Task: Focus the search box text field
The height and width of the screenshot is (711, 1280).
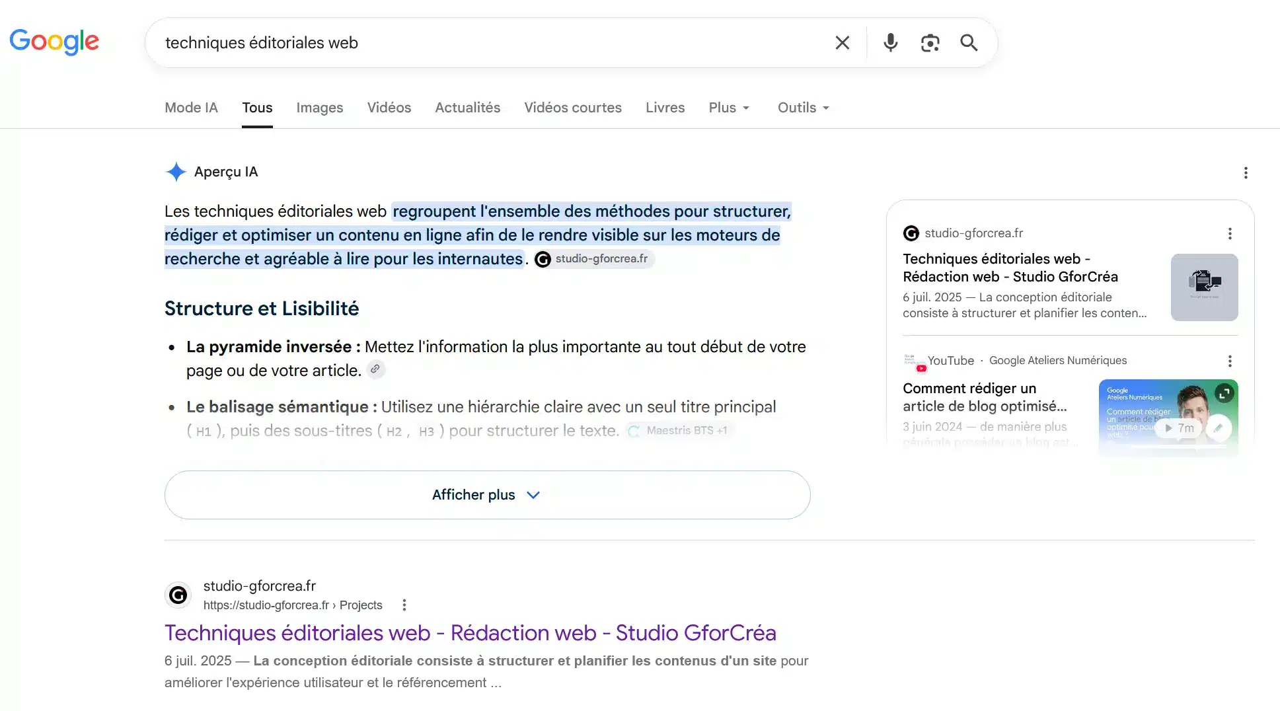Action: coord(489,43)
